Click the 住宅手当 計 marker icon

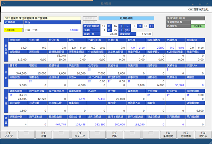[90, 69]
